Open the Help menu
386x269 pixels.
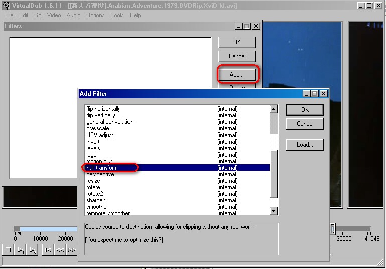135,15
